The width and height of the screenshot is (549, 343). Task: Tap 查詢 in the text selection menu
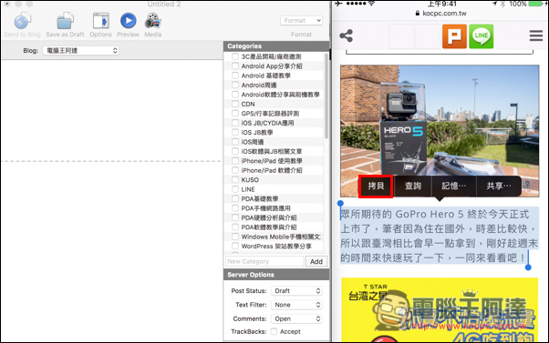point(413,187)
